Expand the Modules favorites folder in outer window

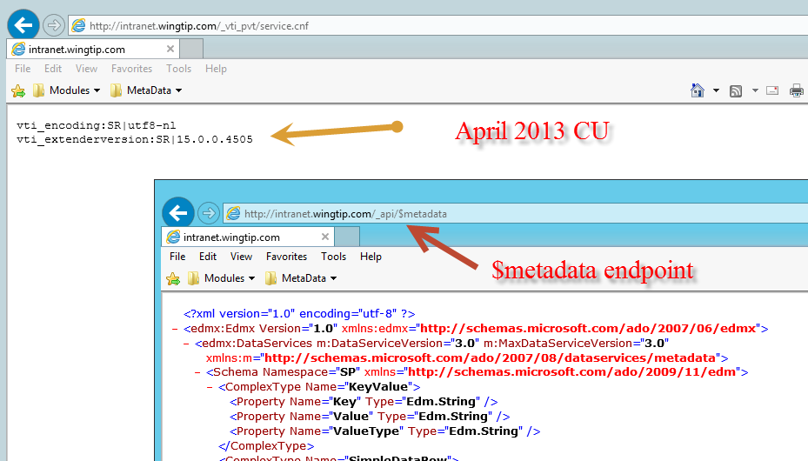(66, 90)
